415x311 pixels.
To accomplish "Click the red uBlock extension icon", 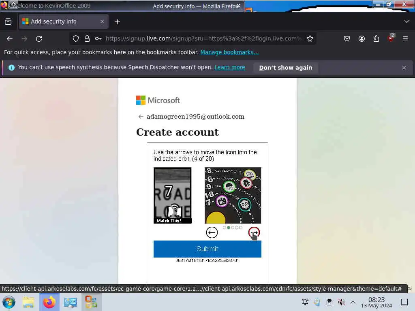I will (x=391, y=38).
